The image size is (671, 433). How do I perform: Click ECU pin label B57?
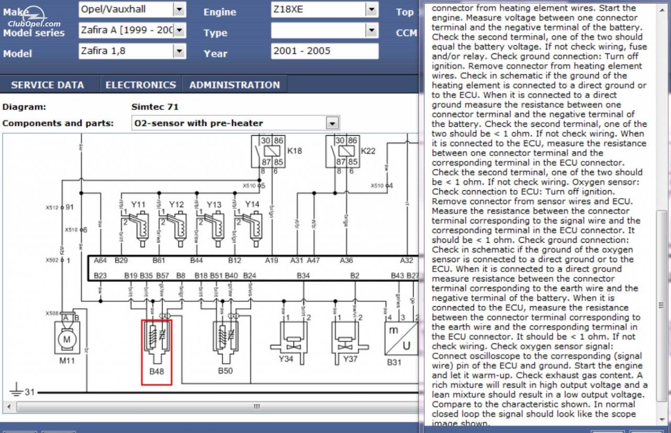coord(163,275)
